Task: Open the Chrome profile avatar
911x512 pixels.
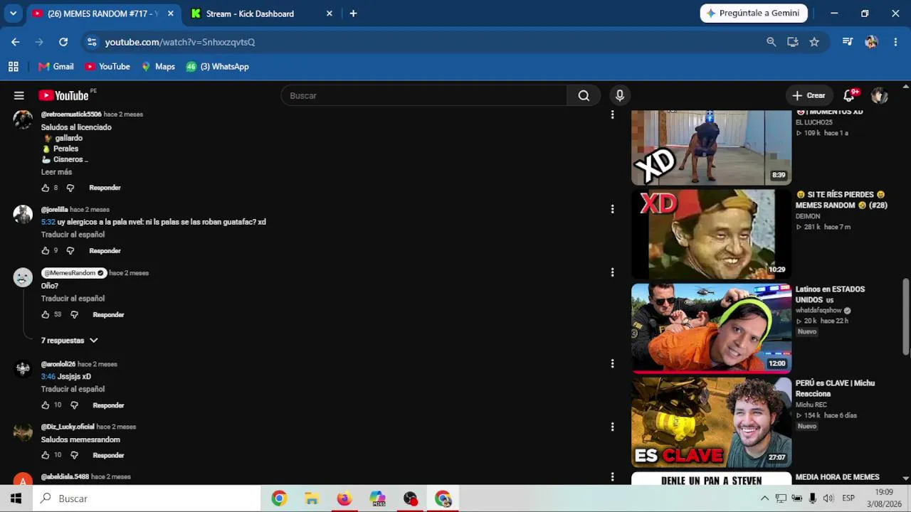Action: pos(872,42)
